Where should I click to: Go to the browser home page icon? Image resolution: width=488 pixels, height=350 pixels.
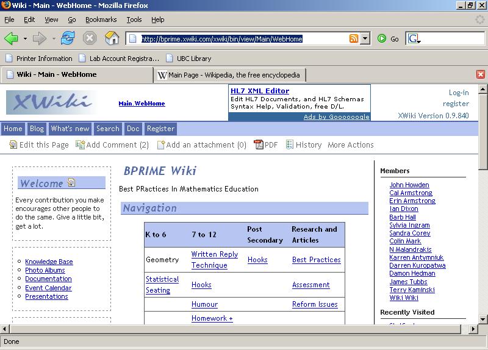(112, 38)
